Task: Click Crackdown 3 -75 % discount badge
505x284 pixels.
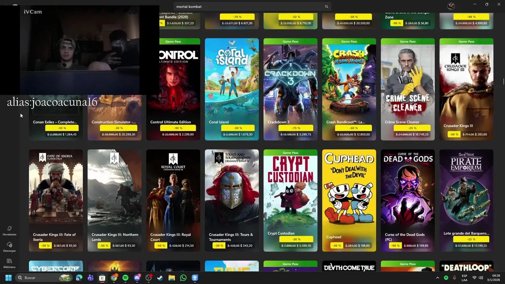Action: coord(296,128)
